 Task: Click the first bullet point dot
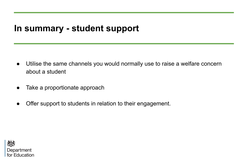pyautogui.click(x=18, y=64)
